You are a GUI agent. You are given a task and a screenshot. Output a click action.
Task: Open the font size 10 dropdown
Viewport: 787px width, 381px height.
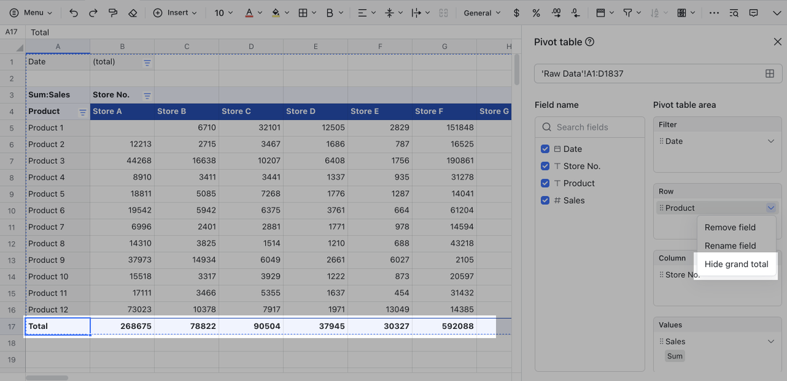224,13
